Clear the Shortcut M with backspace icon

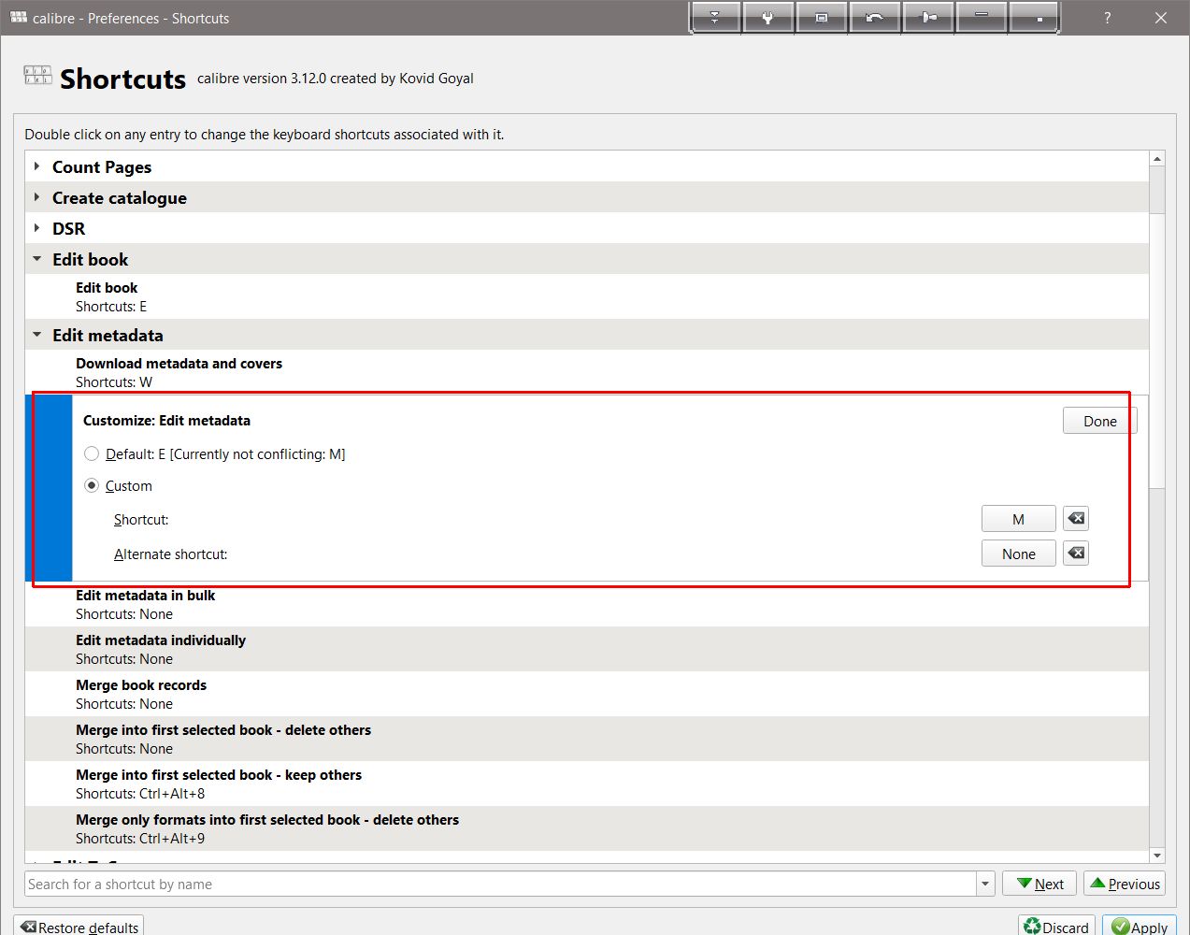click(x=1076, y=518)
